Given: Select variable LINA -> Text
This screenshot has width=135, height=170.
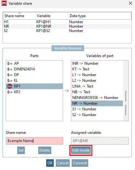Looking at the screenshot, I should point(97,86).
